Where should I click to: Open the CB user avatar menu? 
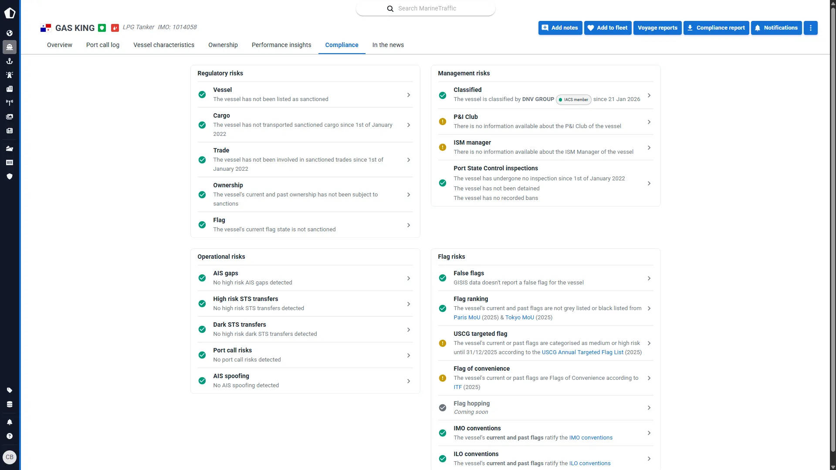pos(10,457)
